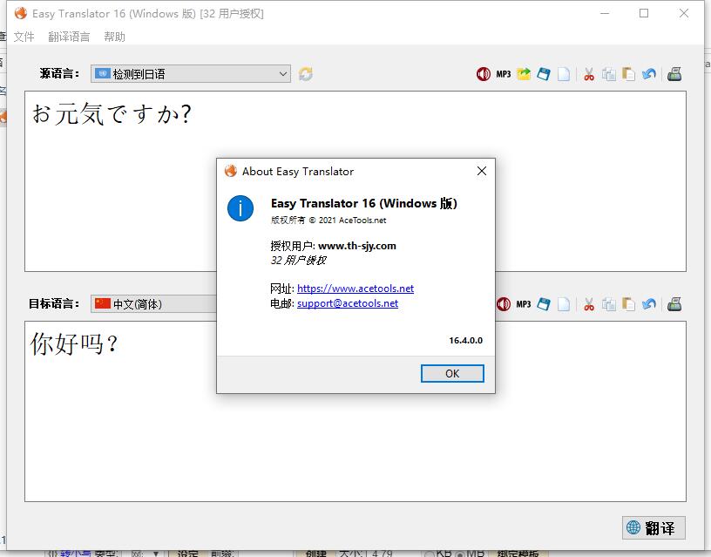Click the 32 用户授权 text in the dialog

(298, 261)
